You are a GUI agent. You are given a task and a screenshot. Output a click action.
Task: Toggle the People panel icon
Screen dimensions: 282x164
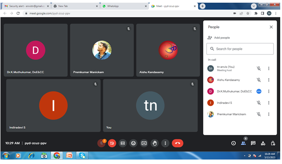pyautogui.click(x=243, y=143)
